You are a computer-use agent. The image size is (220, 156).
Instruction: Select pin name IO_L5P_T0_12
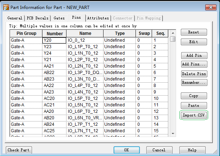tap(85, 98)
